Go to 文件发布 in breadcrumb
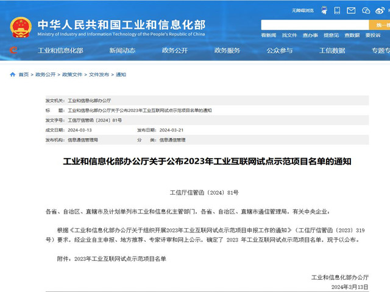This screenshot has width=390, height=292. pyautogui.click(x=99, y=74)
